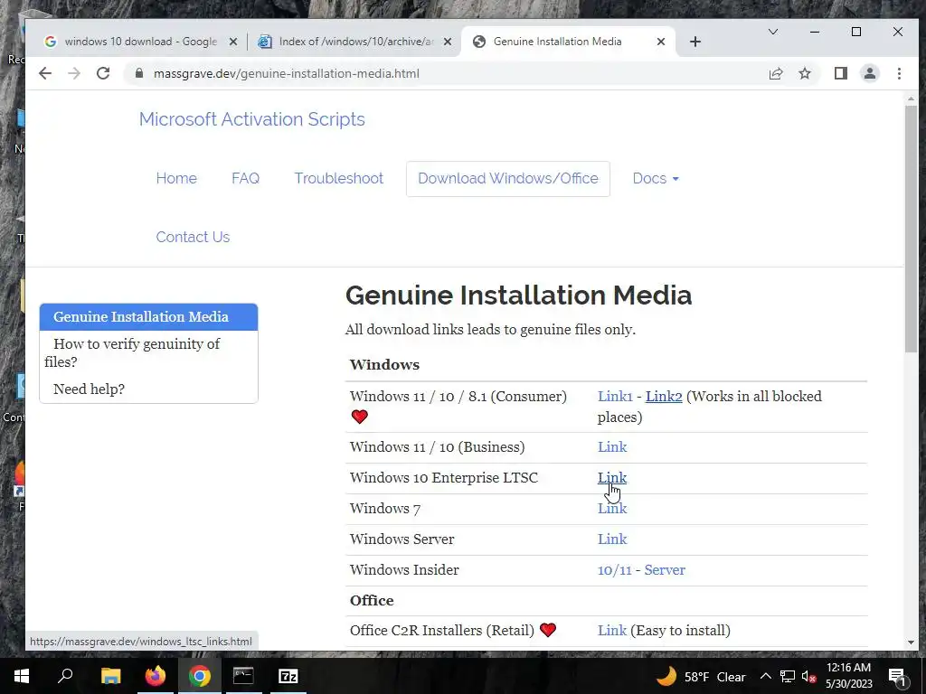Viewport: 926px width, 694px height.
Task: Open Windows 11 / 10 Business link
Action: 612,446
